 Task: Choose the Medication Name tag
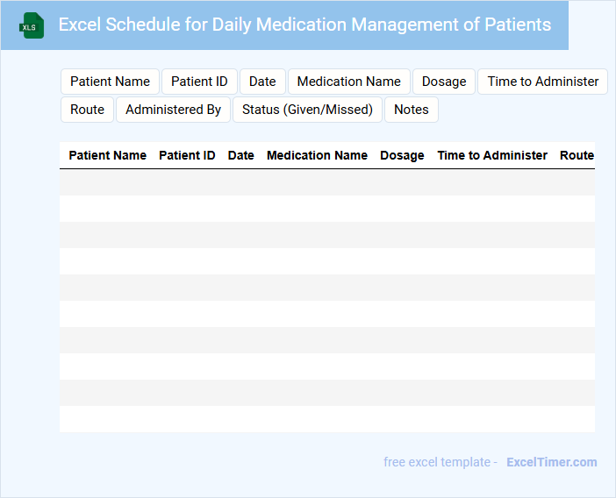(x=348, y=82)
